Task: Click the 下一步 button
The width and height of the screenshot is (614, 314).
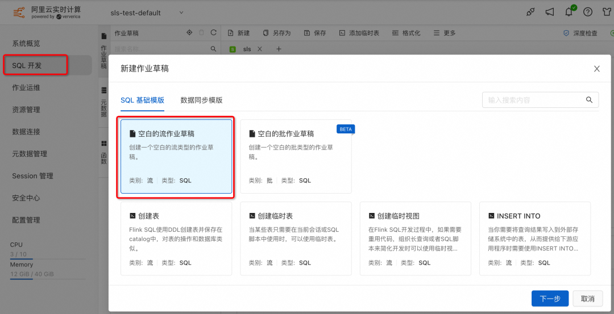Action: click(550, 299)
